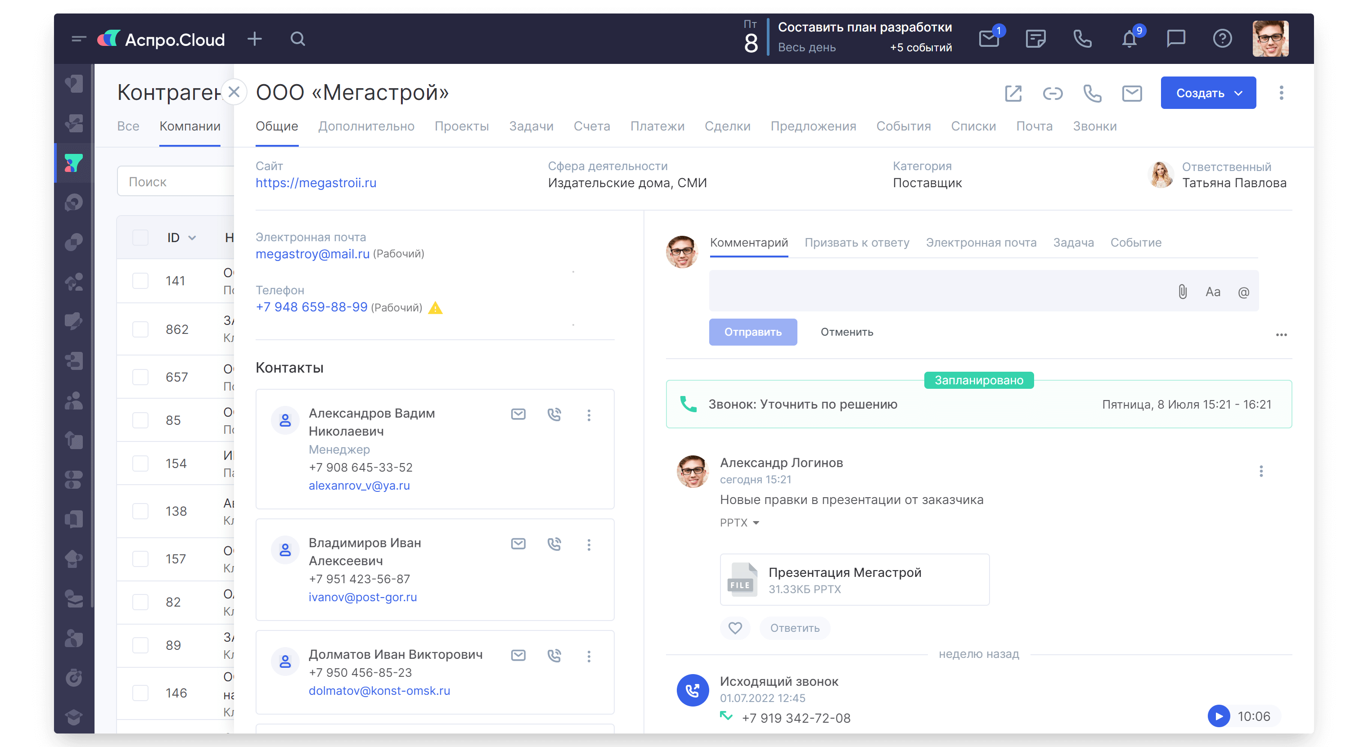Select Призвать к ответу tab

pos(857,243)
